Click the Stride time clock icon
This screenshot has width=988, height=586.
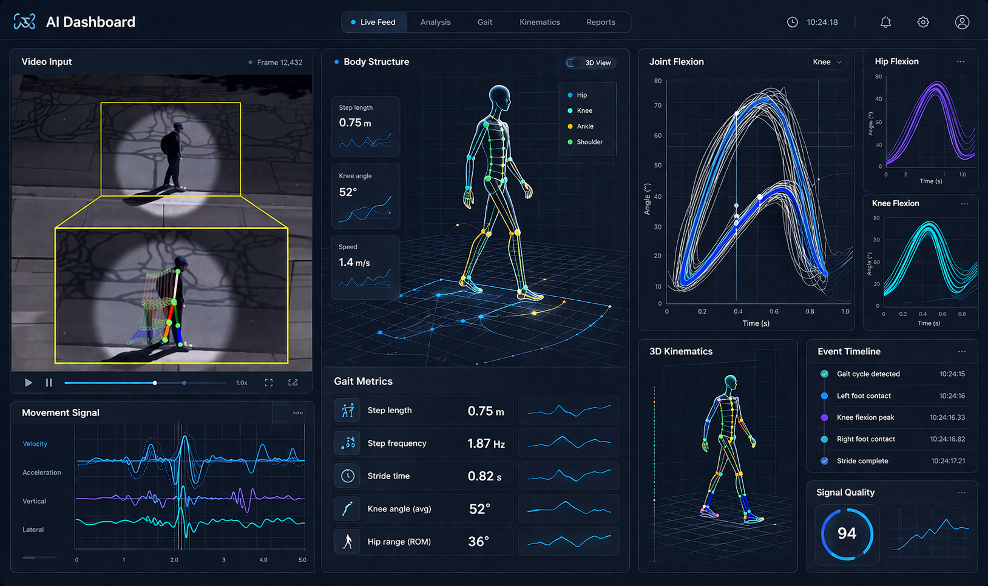coord(348,476)
